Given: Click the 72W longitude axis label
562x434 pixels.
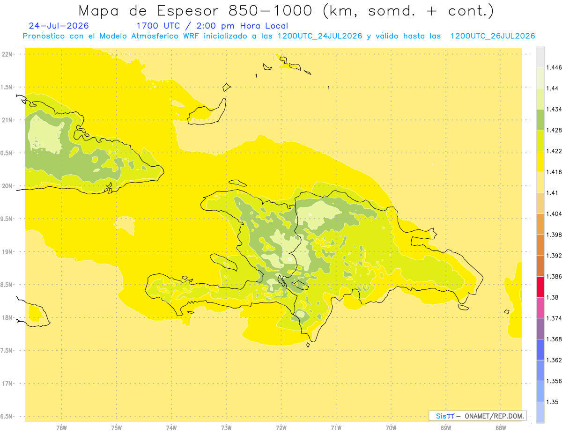Looking at the screenshot, I should pyautogui.click(x=281, y=427).
